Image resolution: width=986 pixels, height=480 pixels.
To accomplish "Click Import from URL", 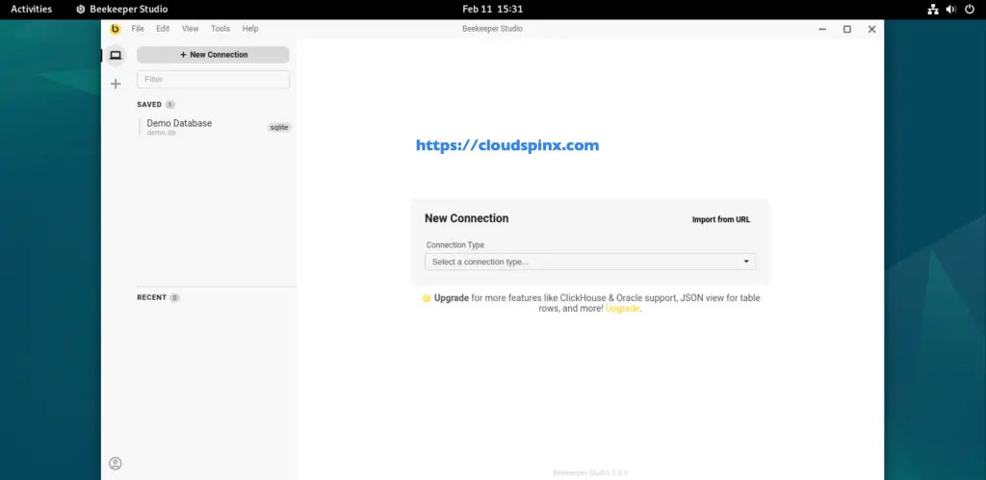I will tap(721, 220).
